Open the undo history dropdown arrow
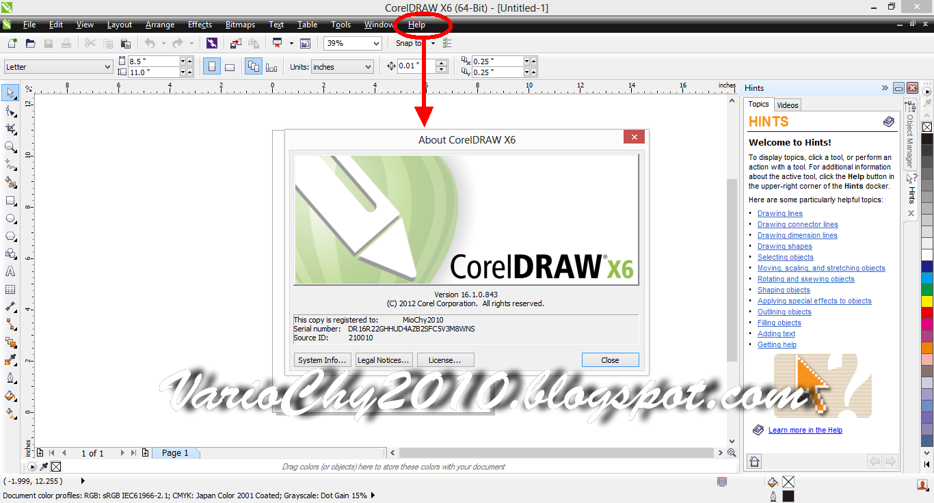This screenshot has height=503, width=934. pyautogui.click(x=163, y=43)
